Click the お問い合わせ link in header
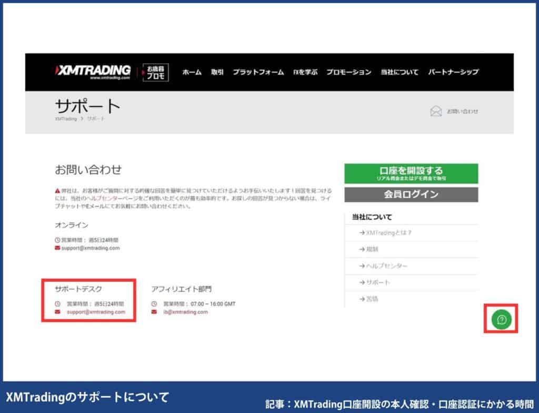 click(462, 112)
